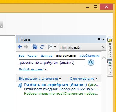The height and width of the screenshot is (112, 116).
Task: Filter results by Данные
Action: (46, 56)
